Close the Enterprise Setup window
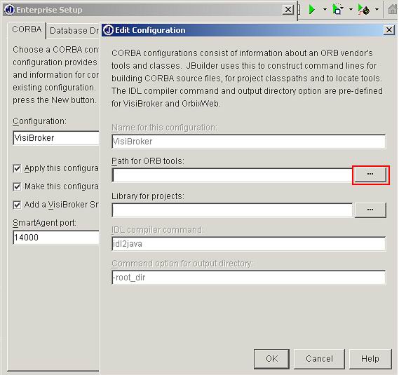The image size is (399, 375). point(288,10)
